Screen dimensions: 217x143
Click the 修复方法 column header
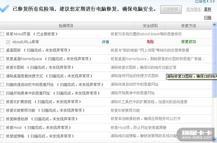coord(189,26)
